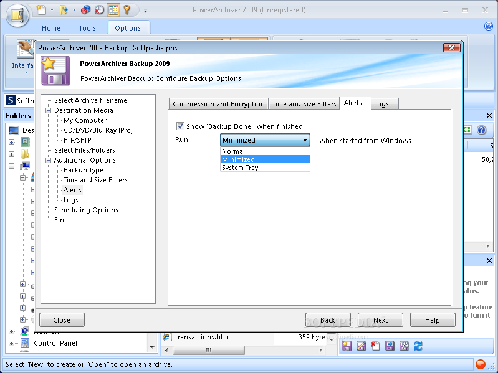The height and width of the screenshot is (373, 498).
Task: Select FTP/SFTP in the wizard tree
Action: [x=77, y=140]
